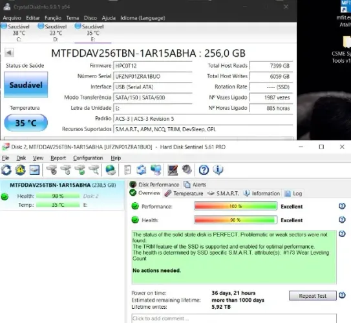Screen dimensions: 351x323
Task: Click the Repeat Test button
Action: (x=312, y=296)
